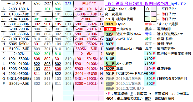
Task: Click legend label ひなまつり号・あかね号
Action: [x=131, y=74]
